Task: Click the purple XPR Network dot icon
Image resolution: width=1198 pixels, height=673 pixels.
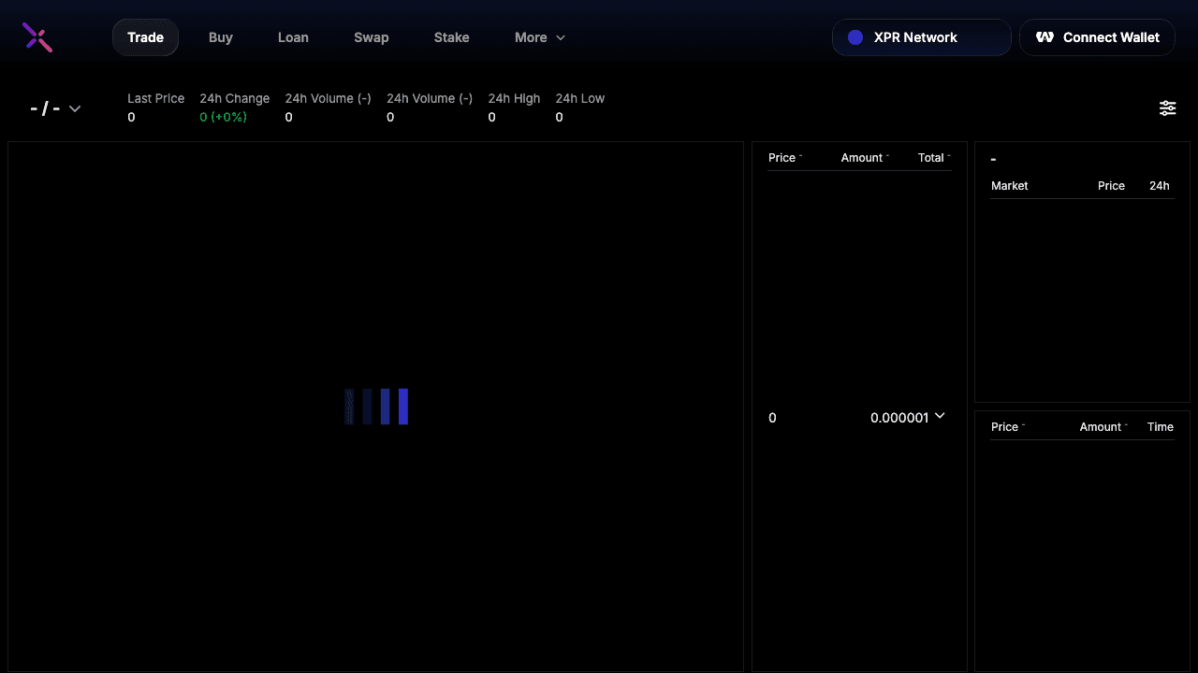Action: (x=855, y=37)
